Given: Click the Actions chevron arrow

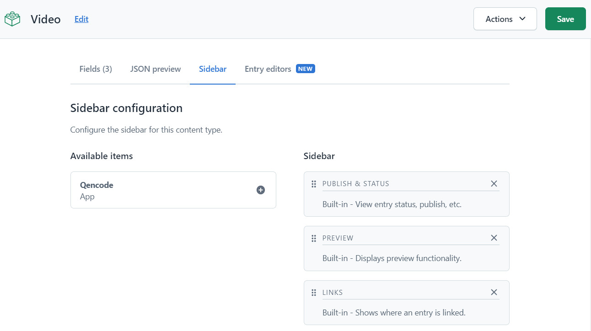Looking at the screenshot, I should point(522,19).
